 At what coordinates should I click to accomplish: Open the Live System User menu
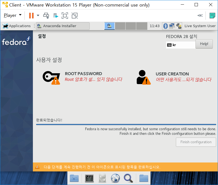pos(200,26)
